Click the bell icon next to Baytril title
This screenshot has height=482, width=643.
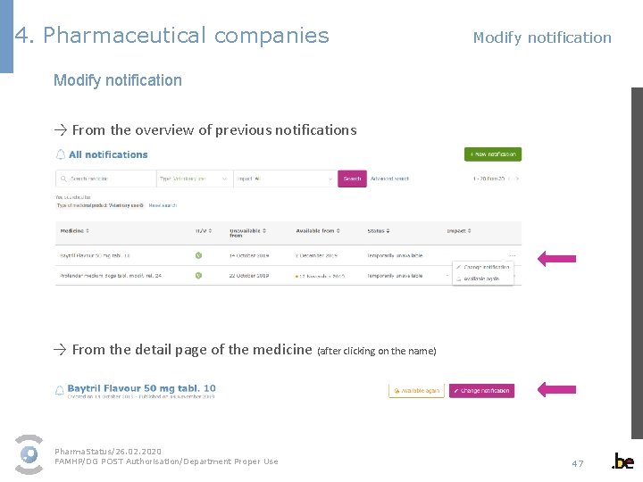pos(60,390)
